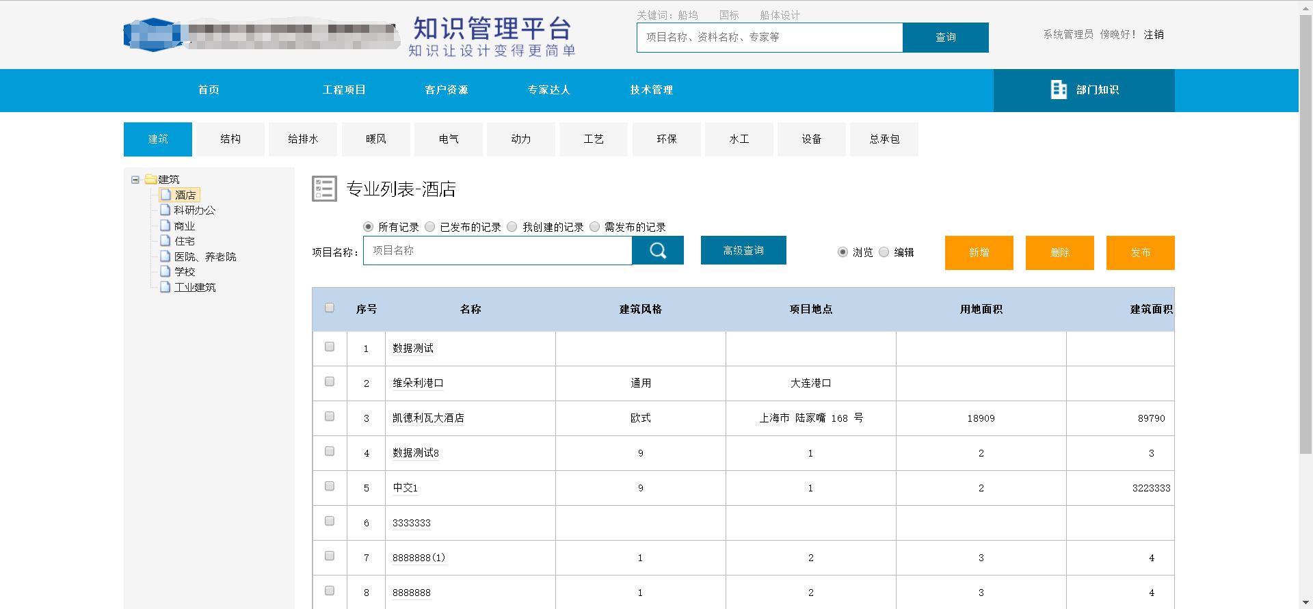Switch to the 电气 tab
Viewport: 1313px width, 609px height.
point(449,139)
